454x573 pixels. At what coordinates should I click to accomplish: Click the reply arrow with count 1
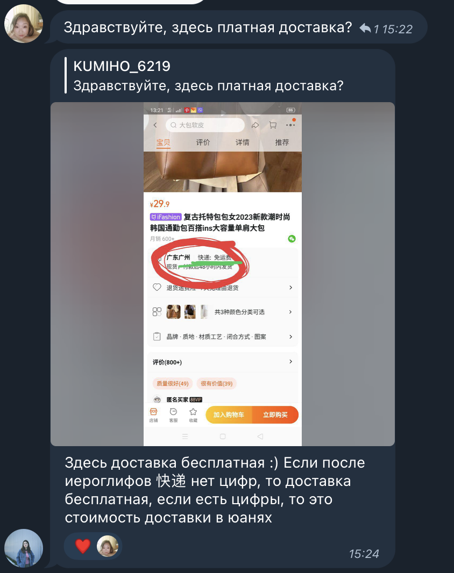pos(370,28)
